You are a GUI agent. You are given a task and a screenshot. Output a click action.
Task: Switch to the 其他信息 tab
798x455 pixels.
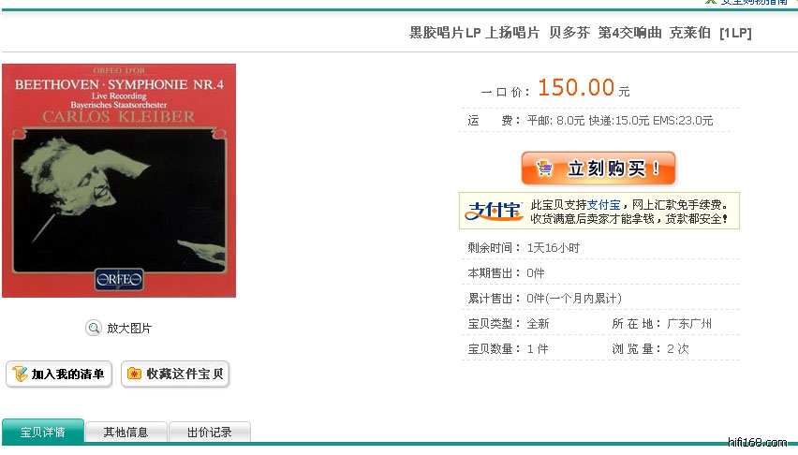pos(126,433)
